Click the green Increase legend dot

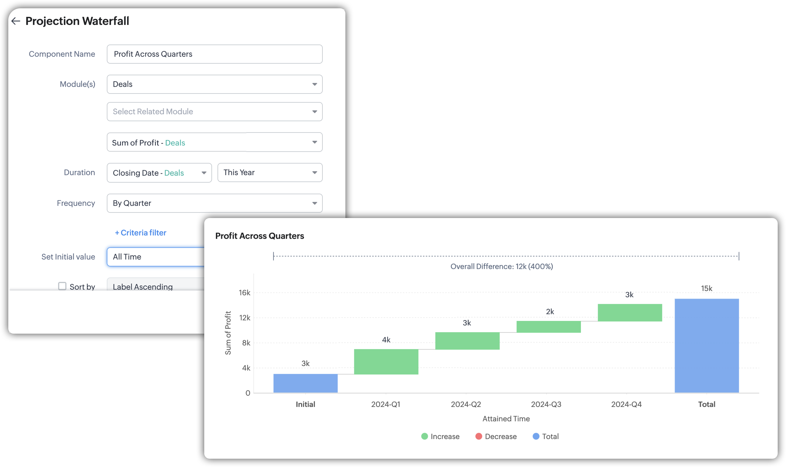(x=424, y=436)
